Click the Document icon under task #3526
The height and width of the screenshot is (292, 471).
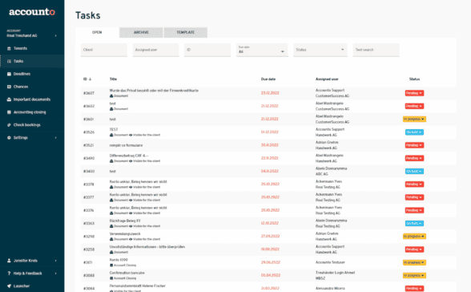click(x=111, y=135)
